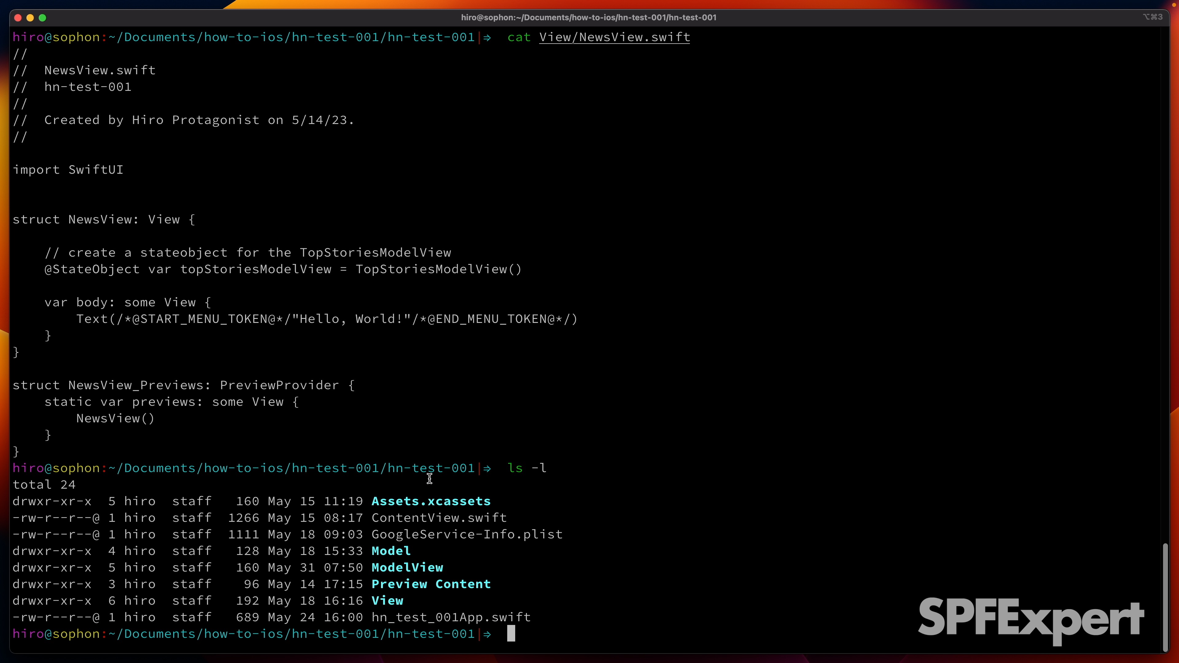Click the green zoom window button

[43, 18]
